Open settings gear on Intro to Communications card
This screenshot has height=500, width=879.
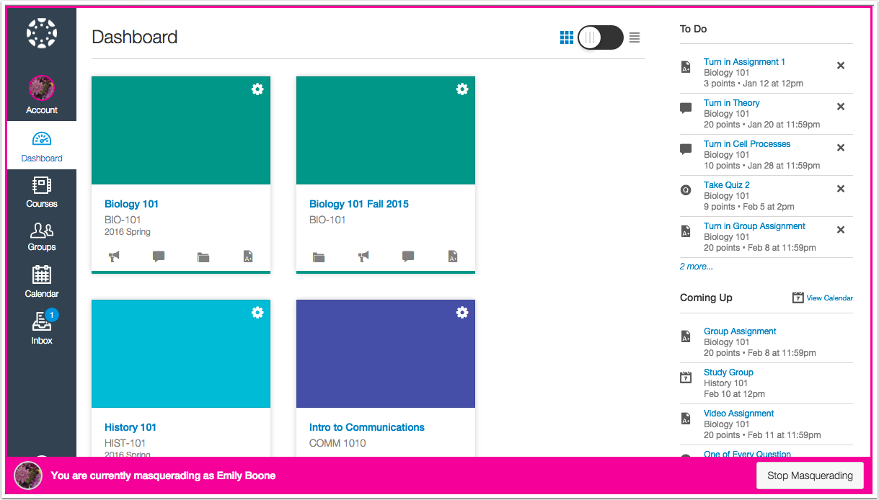(x=462, y=313)
